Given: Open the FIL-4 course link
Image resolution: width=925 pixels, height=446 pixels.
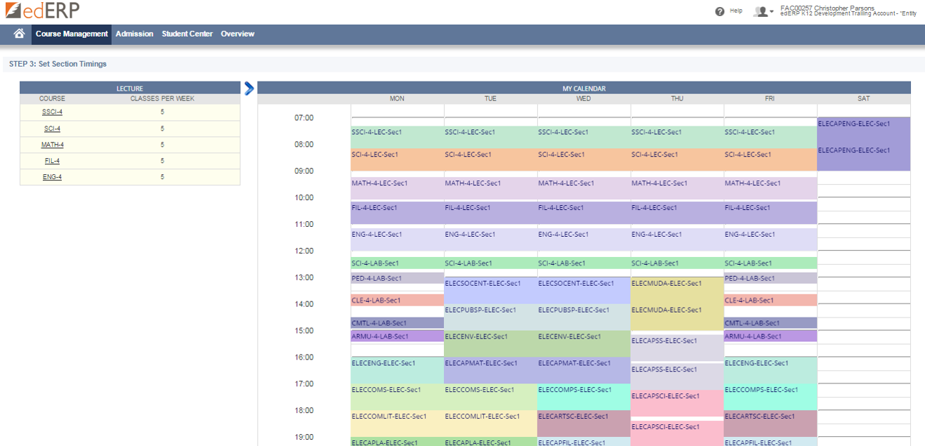Looking at the screenshot, I should click(52, 161).
